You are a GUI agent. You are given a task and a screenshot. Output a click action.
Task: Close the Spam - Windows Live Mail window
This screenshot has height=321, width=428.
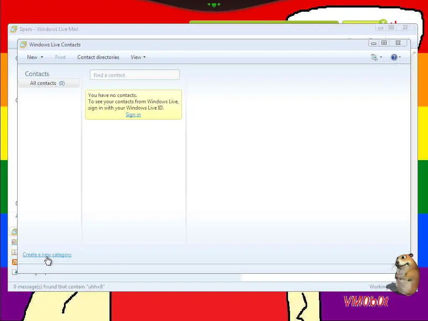tap(405, 28)
